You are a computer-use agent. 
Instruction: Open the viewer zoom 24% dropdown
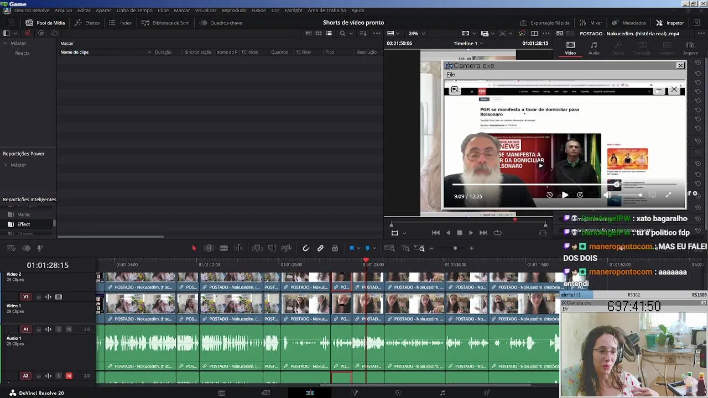pos(417,33)
